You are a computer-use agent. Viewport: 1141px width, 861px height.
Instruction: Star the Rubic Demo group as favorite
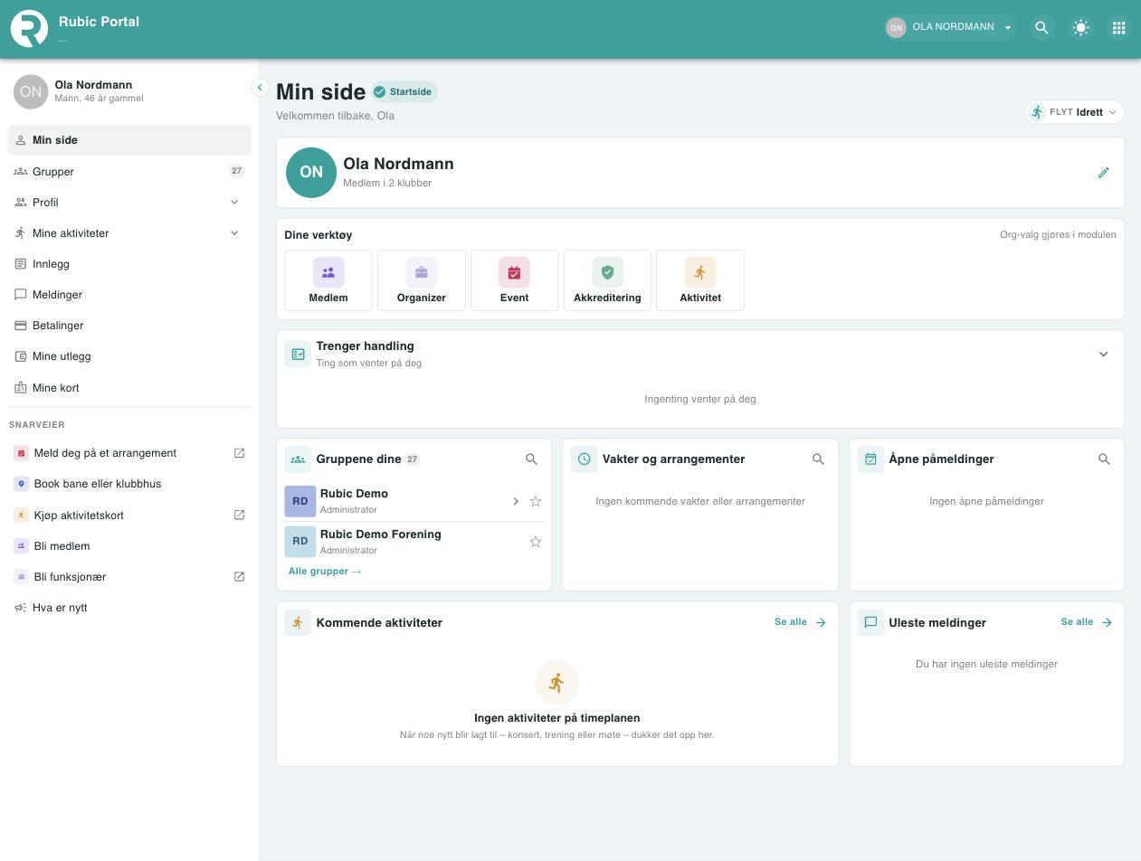tap(535, 501)
